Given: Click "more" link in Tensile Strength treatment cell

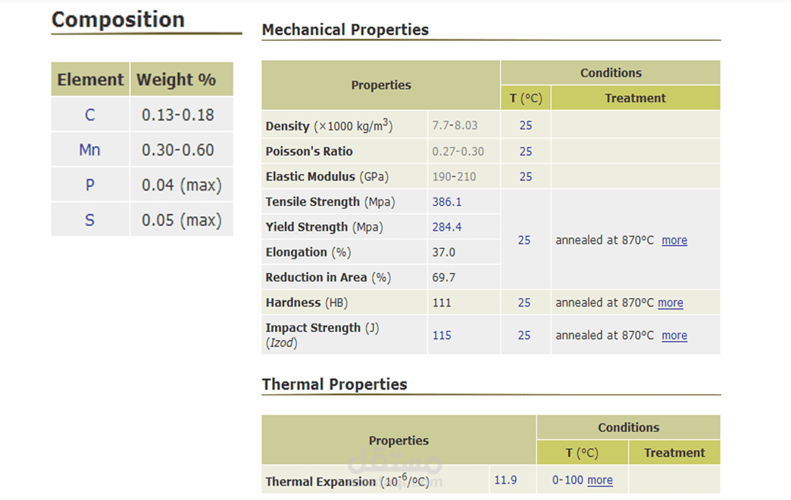Looking at the screenshot, I should [674, 240].
